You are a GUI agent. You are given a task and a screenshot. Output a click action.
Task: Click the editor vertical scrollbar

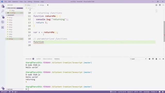(x=164, y=31)
